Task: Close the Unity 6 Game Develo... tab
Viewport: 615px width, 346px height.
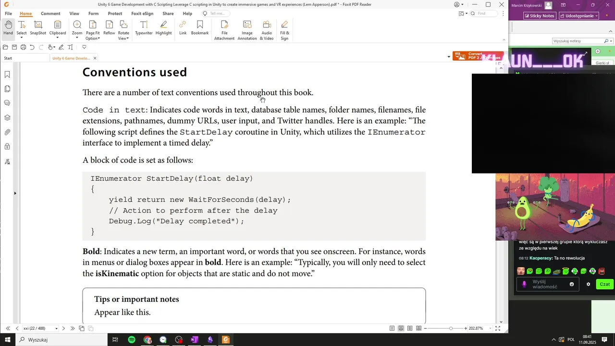Action: [x=95, y=58]
